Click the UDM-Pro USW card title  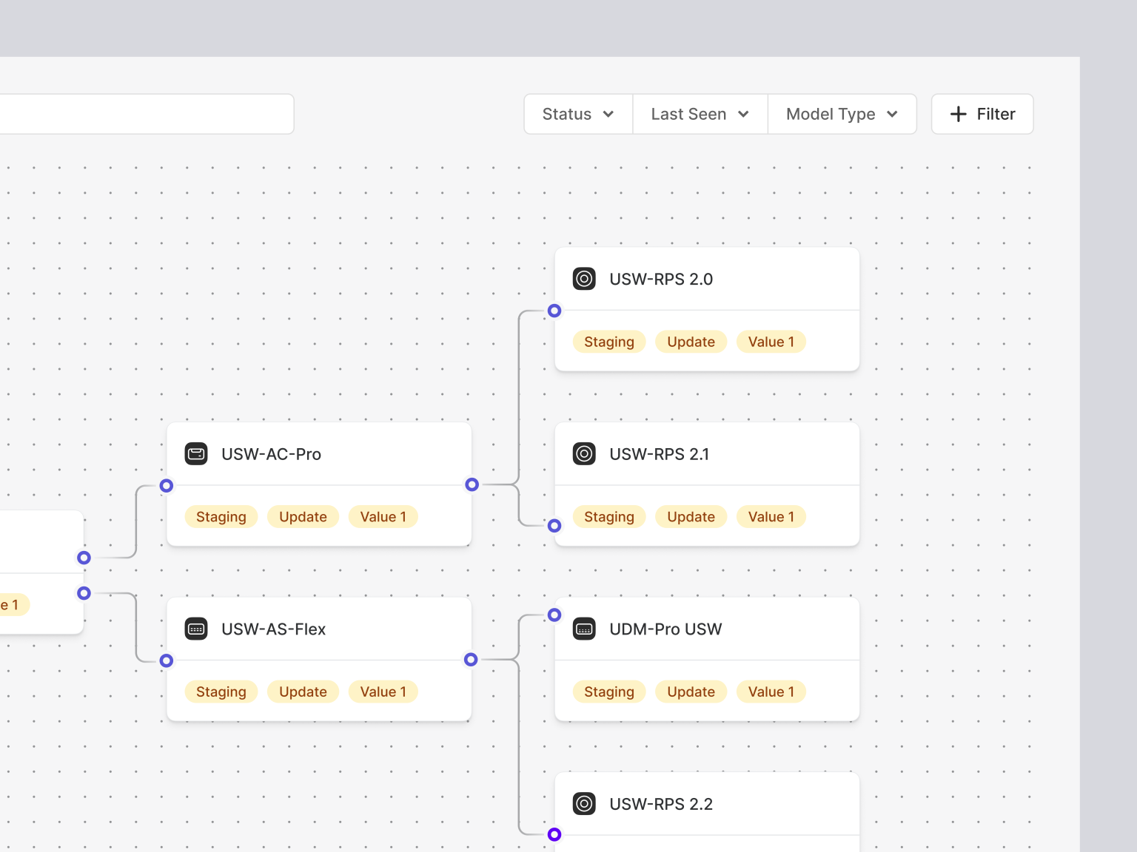pyautogui.click(x=665, y=629)
